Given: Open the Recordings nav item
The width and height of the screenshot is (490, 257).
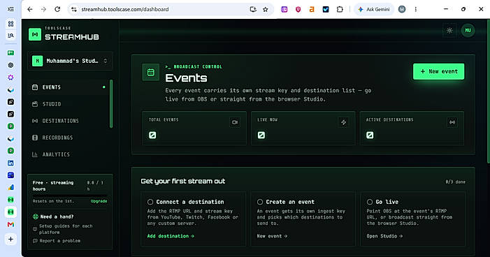Looking at the screenshot, I should 69,138.
